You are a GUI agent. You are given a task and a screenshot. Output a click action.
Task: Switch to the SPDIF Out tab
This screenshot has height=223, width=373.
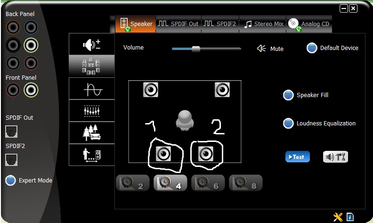178,24
